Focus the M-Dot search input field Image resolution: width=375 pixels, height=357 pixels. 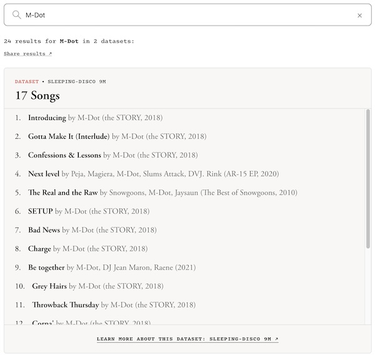point(187,15)
